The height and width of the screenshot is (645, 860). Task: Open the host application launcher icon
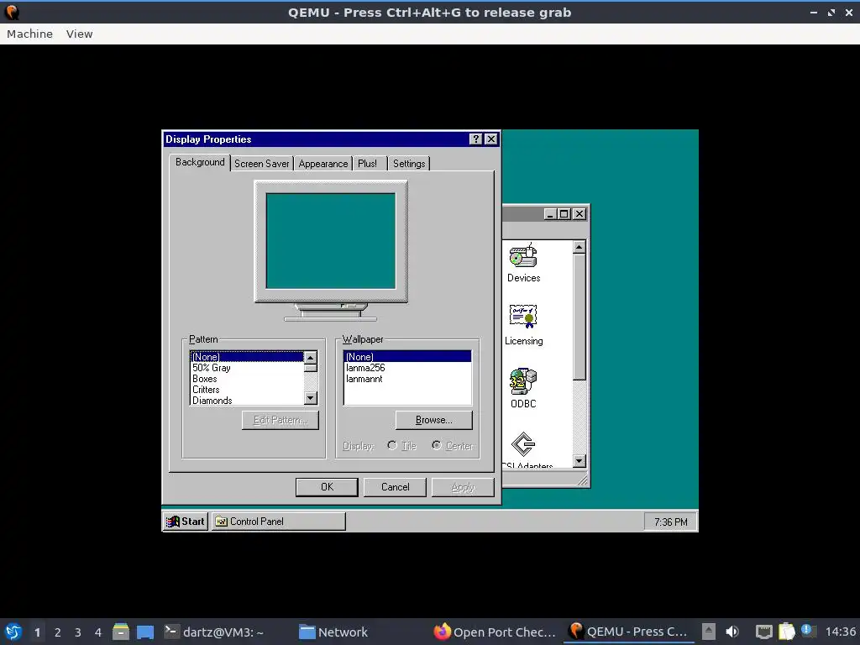point(13,632)
